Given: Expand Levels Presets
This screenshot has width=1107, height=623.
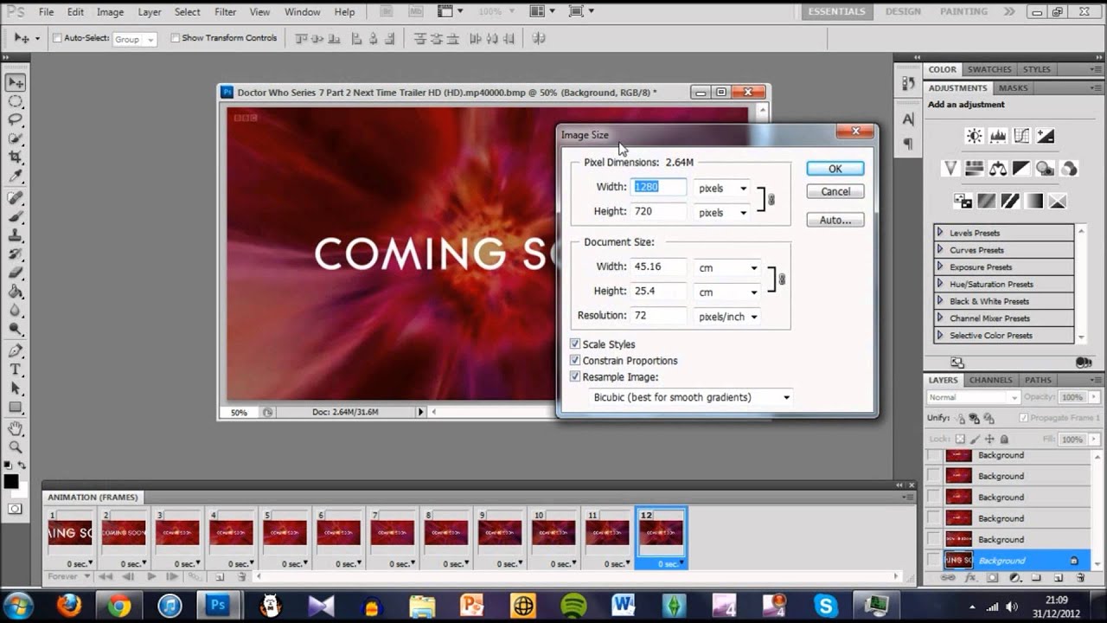Looking at the screenshot, I should point(940,233).
